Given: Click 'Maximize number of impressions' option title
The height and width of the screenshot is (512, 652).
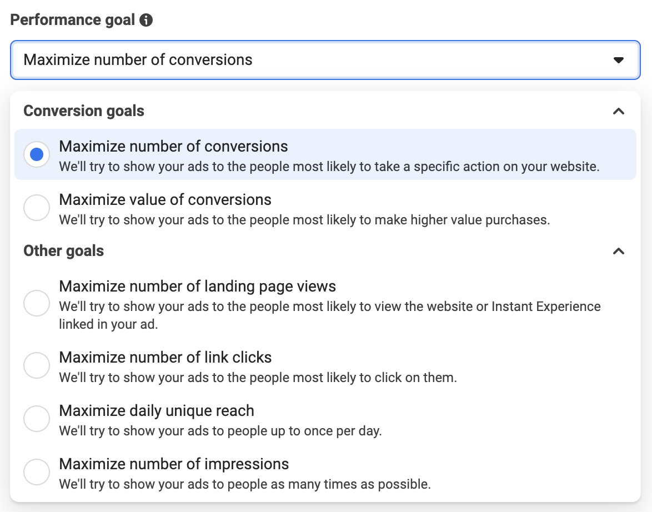Looking at the screenshot, I should [x=174, y=464].
